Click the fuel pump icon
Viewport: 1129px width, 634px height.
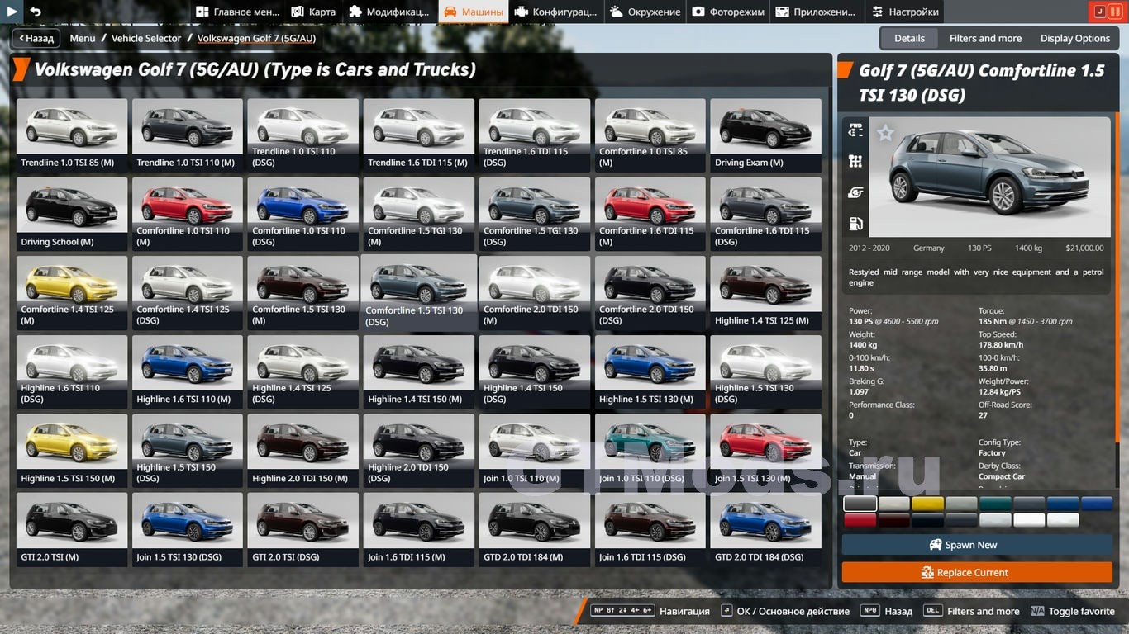pyautogui.click(x=855, y=224)
